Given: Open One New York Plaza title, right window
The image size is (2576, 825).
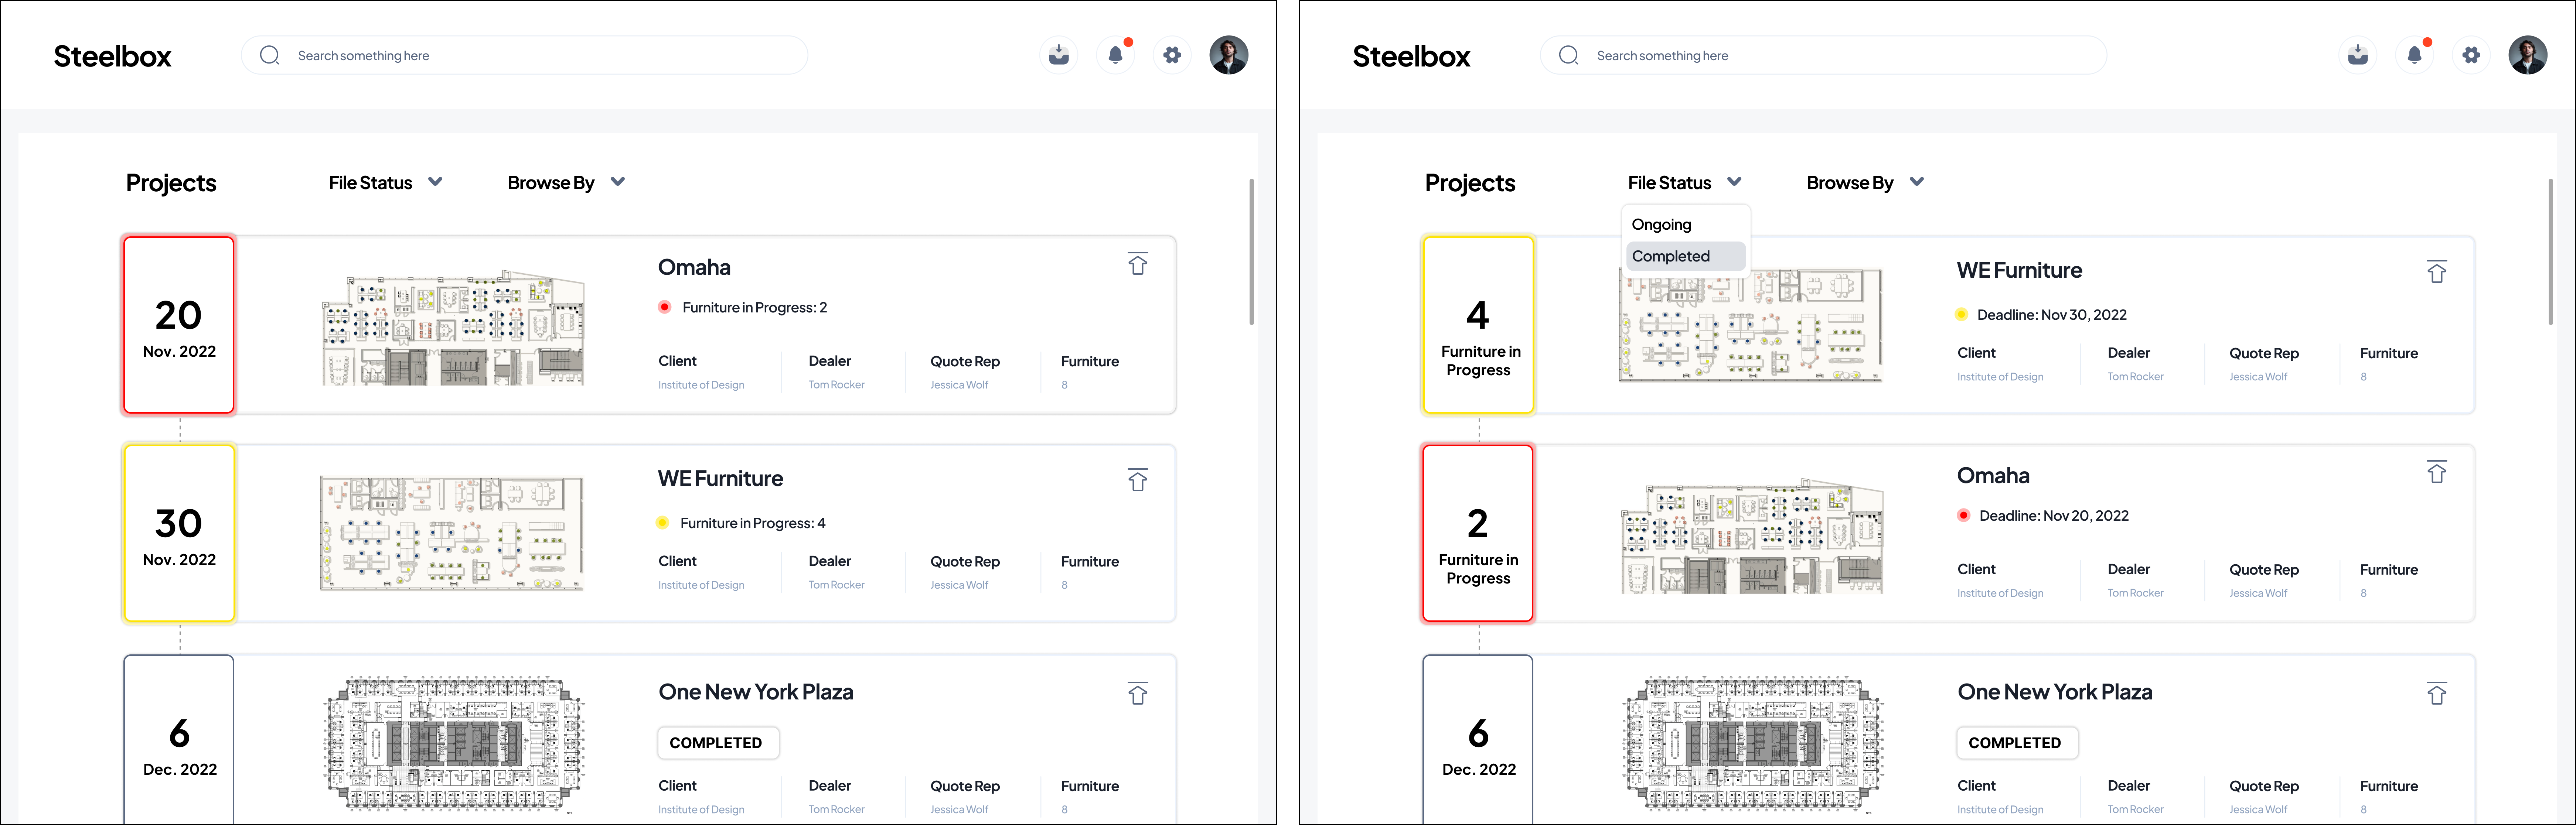Looking at the screenshot, I should point(2055,692).
